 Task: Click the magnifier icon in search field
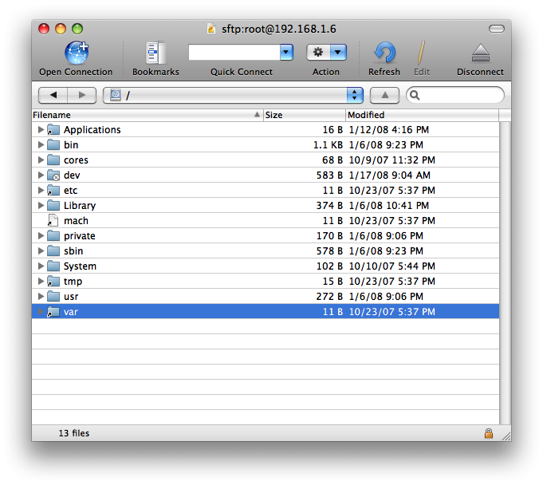click(415, 95)
